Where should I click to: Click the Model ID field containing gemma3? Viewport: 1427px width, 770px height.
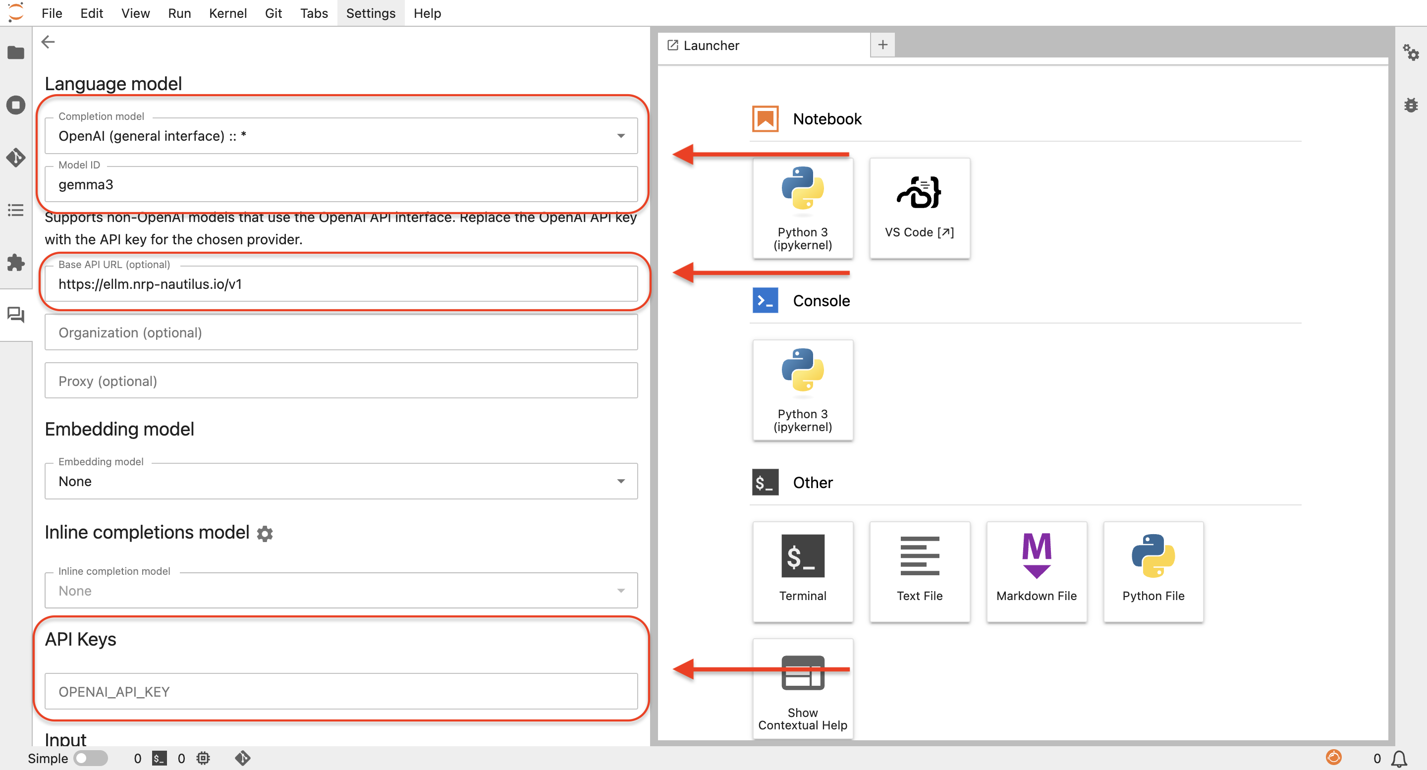pos(341,184)
